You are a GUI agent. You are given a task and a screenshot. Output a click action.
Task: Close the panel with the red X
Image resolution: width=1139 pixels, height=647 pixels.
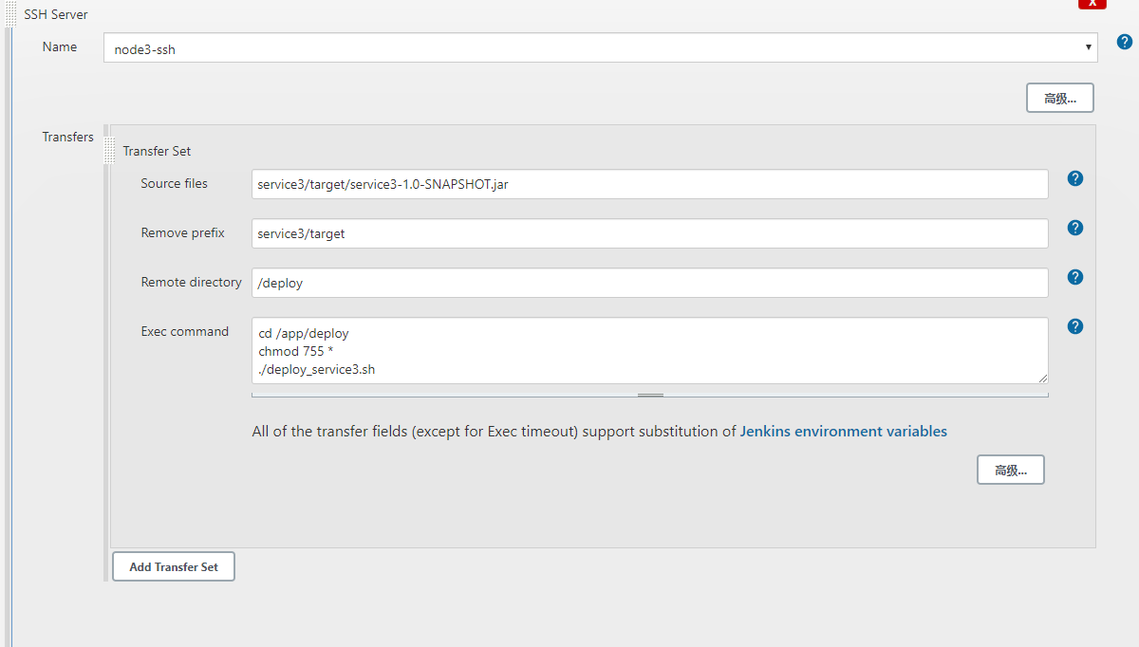pyautogui.click(x=1092, y=5)
